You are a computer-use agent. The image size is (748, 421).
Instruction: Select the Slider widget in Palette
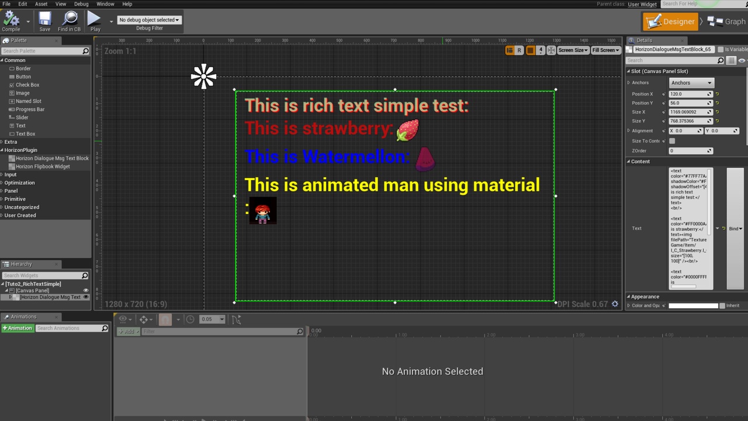coord(22,118)
